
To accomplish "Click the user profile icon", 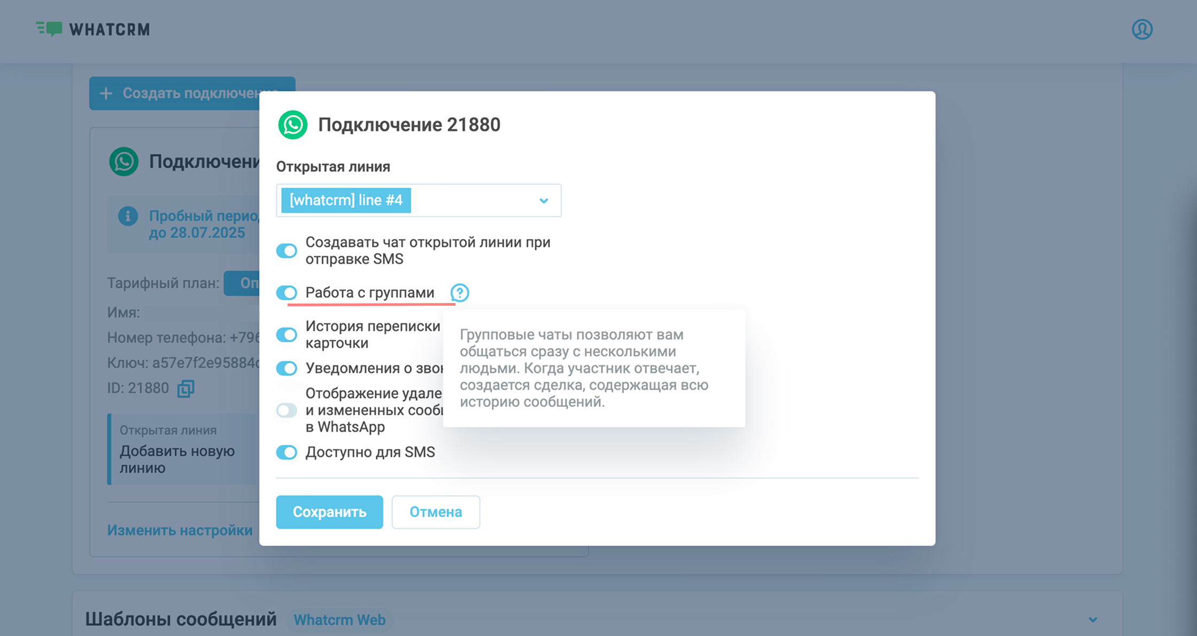I will pos(1142,29).
